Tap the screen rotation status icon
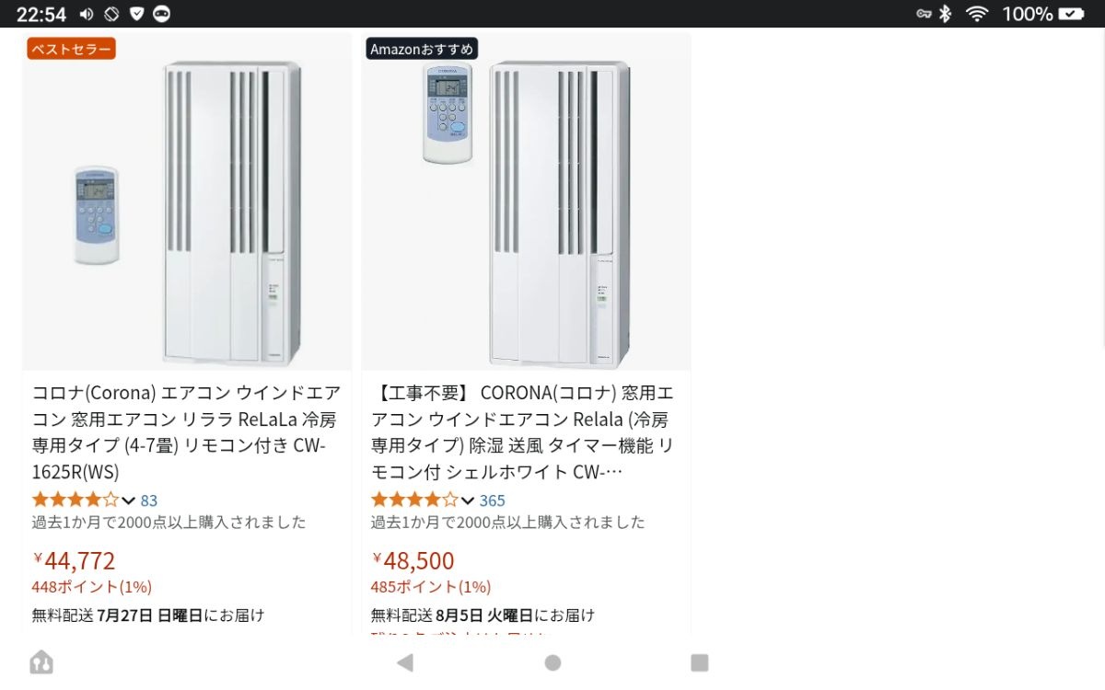The width and height of the screenshot is (1105, 690). (x=111, y=14)
